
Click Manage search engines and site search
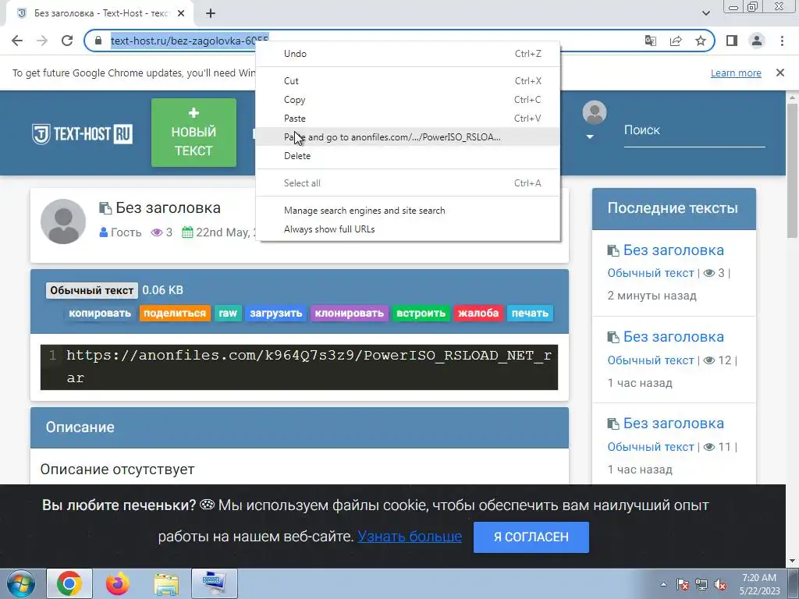(x=407, y=211)
